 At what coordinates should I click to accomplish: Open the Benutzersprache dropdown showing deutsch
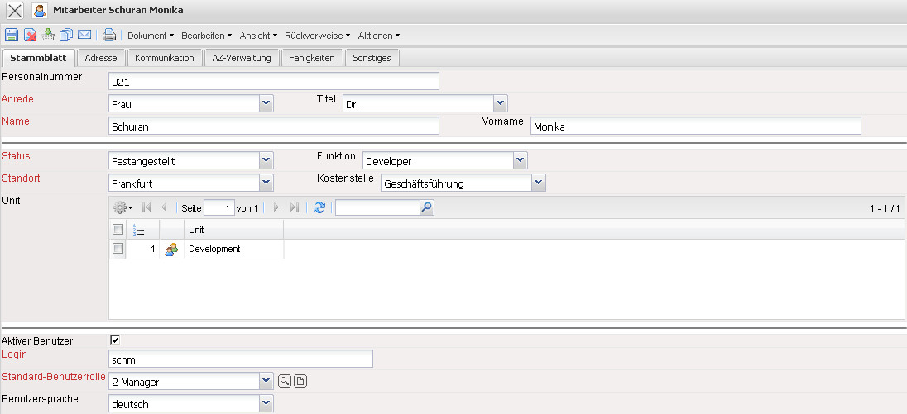coord(266,404)
